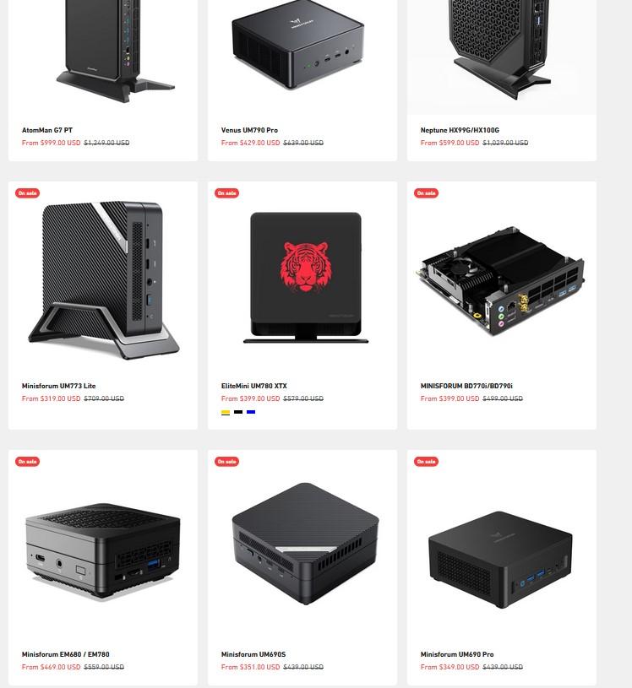Click the On sale badge on UM690 Pro
The image size is (632, 688).
click(426, 462)
